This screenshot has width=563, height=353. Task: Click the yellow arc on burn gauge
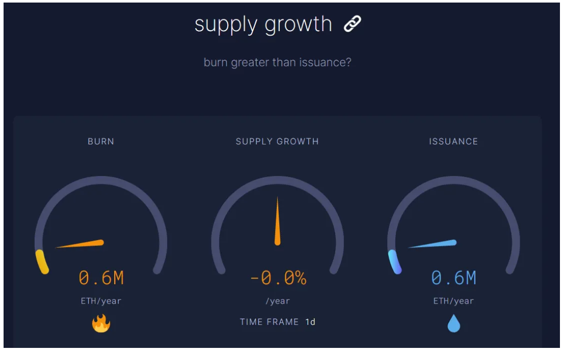[42, 262]
